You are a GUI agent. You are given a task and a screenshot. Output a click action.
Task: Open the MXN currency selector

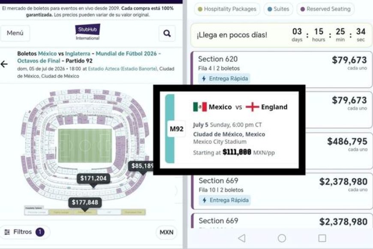click(166, 232)
